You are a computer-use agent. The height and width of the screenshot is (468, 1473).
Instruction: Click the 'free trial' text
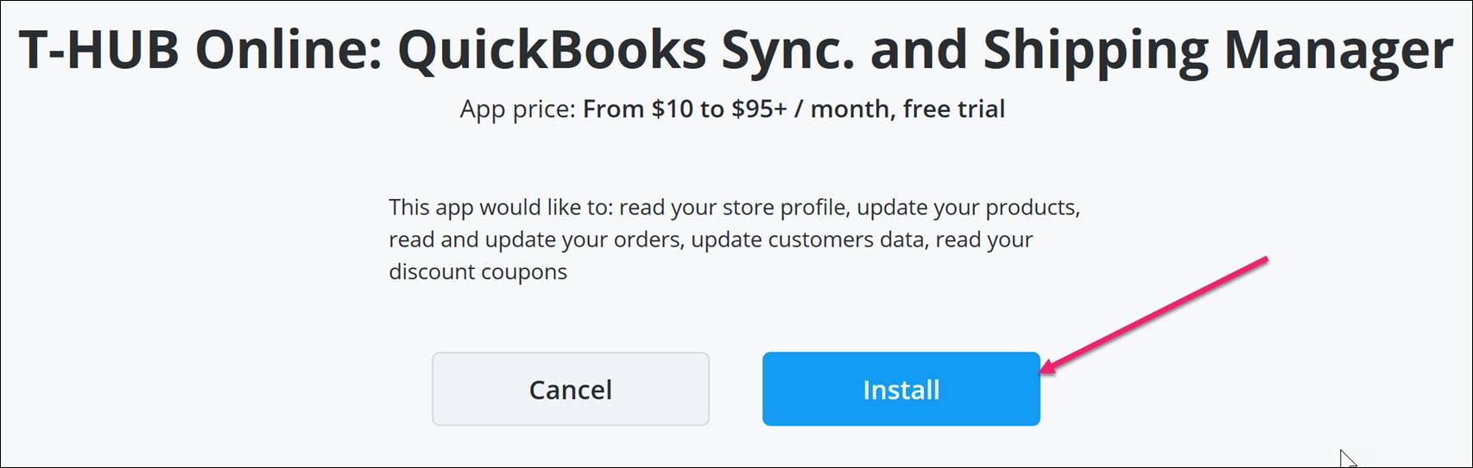[x=954, y=109]
